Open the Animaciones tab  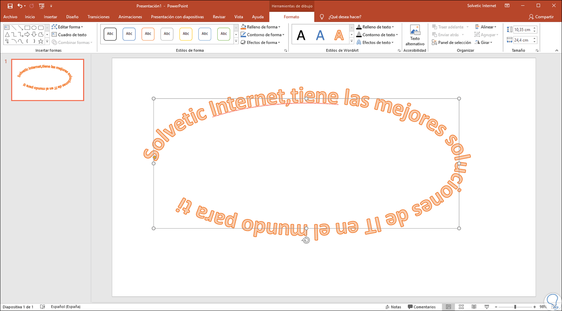pyautogui.click(x=130, y=17)
